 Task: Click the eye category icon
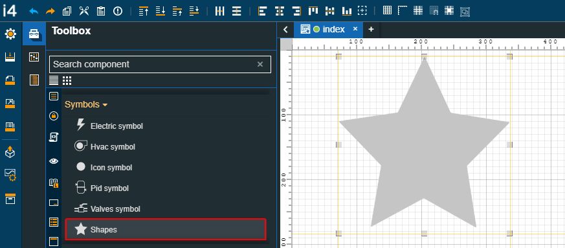tap(54, 161)
